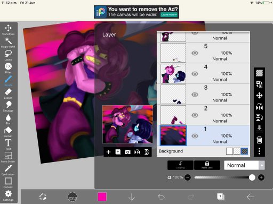Open the layers window button showing 1
The width and height of the screenshot is (273, 204).
(x=221, y=197)
